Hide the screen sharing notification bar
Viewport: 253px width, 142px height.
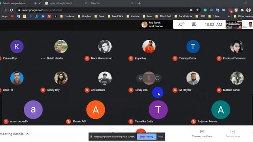161,137
